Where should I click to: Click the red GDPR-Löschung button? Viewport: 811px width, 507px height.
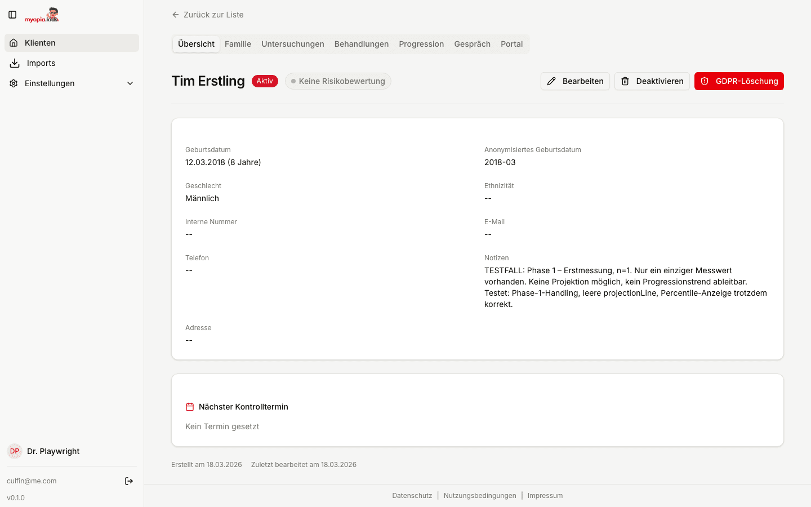739,81
